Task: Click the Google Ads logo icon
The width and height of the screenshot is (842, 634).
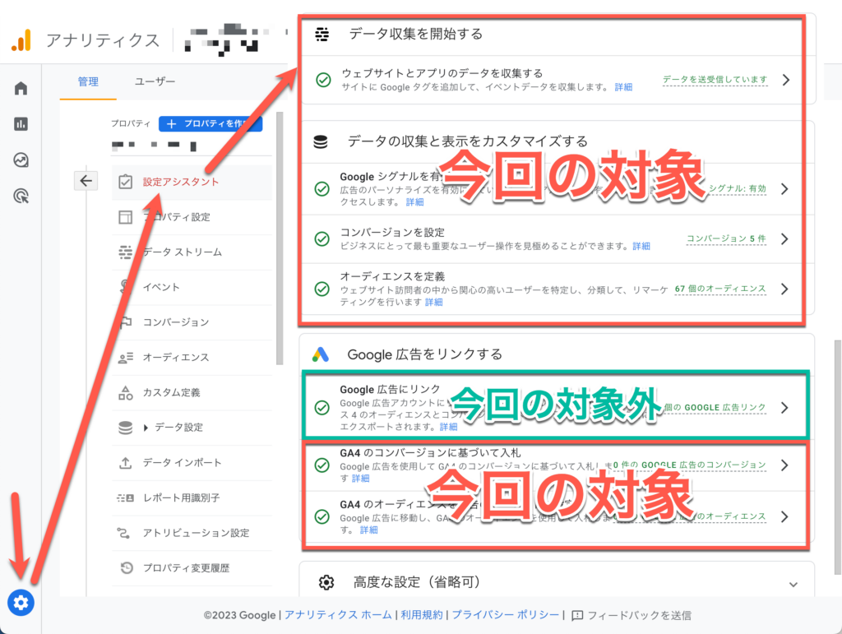Action: pos(321,354)
